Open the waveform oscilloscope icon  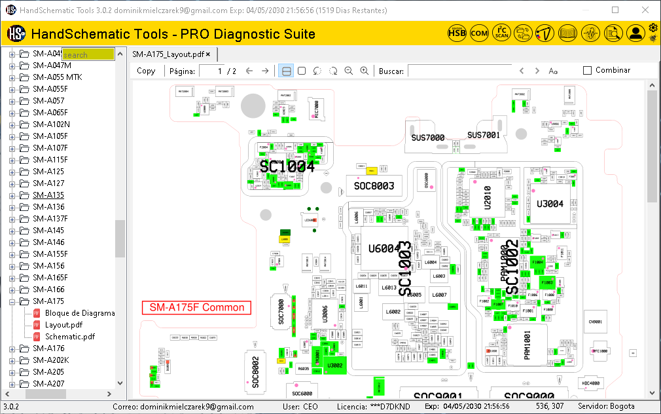click(x=590, y=33)
